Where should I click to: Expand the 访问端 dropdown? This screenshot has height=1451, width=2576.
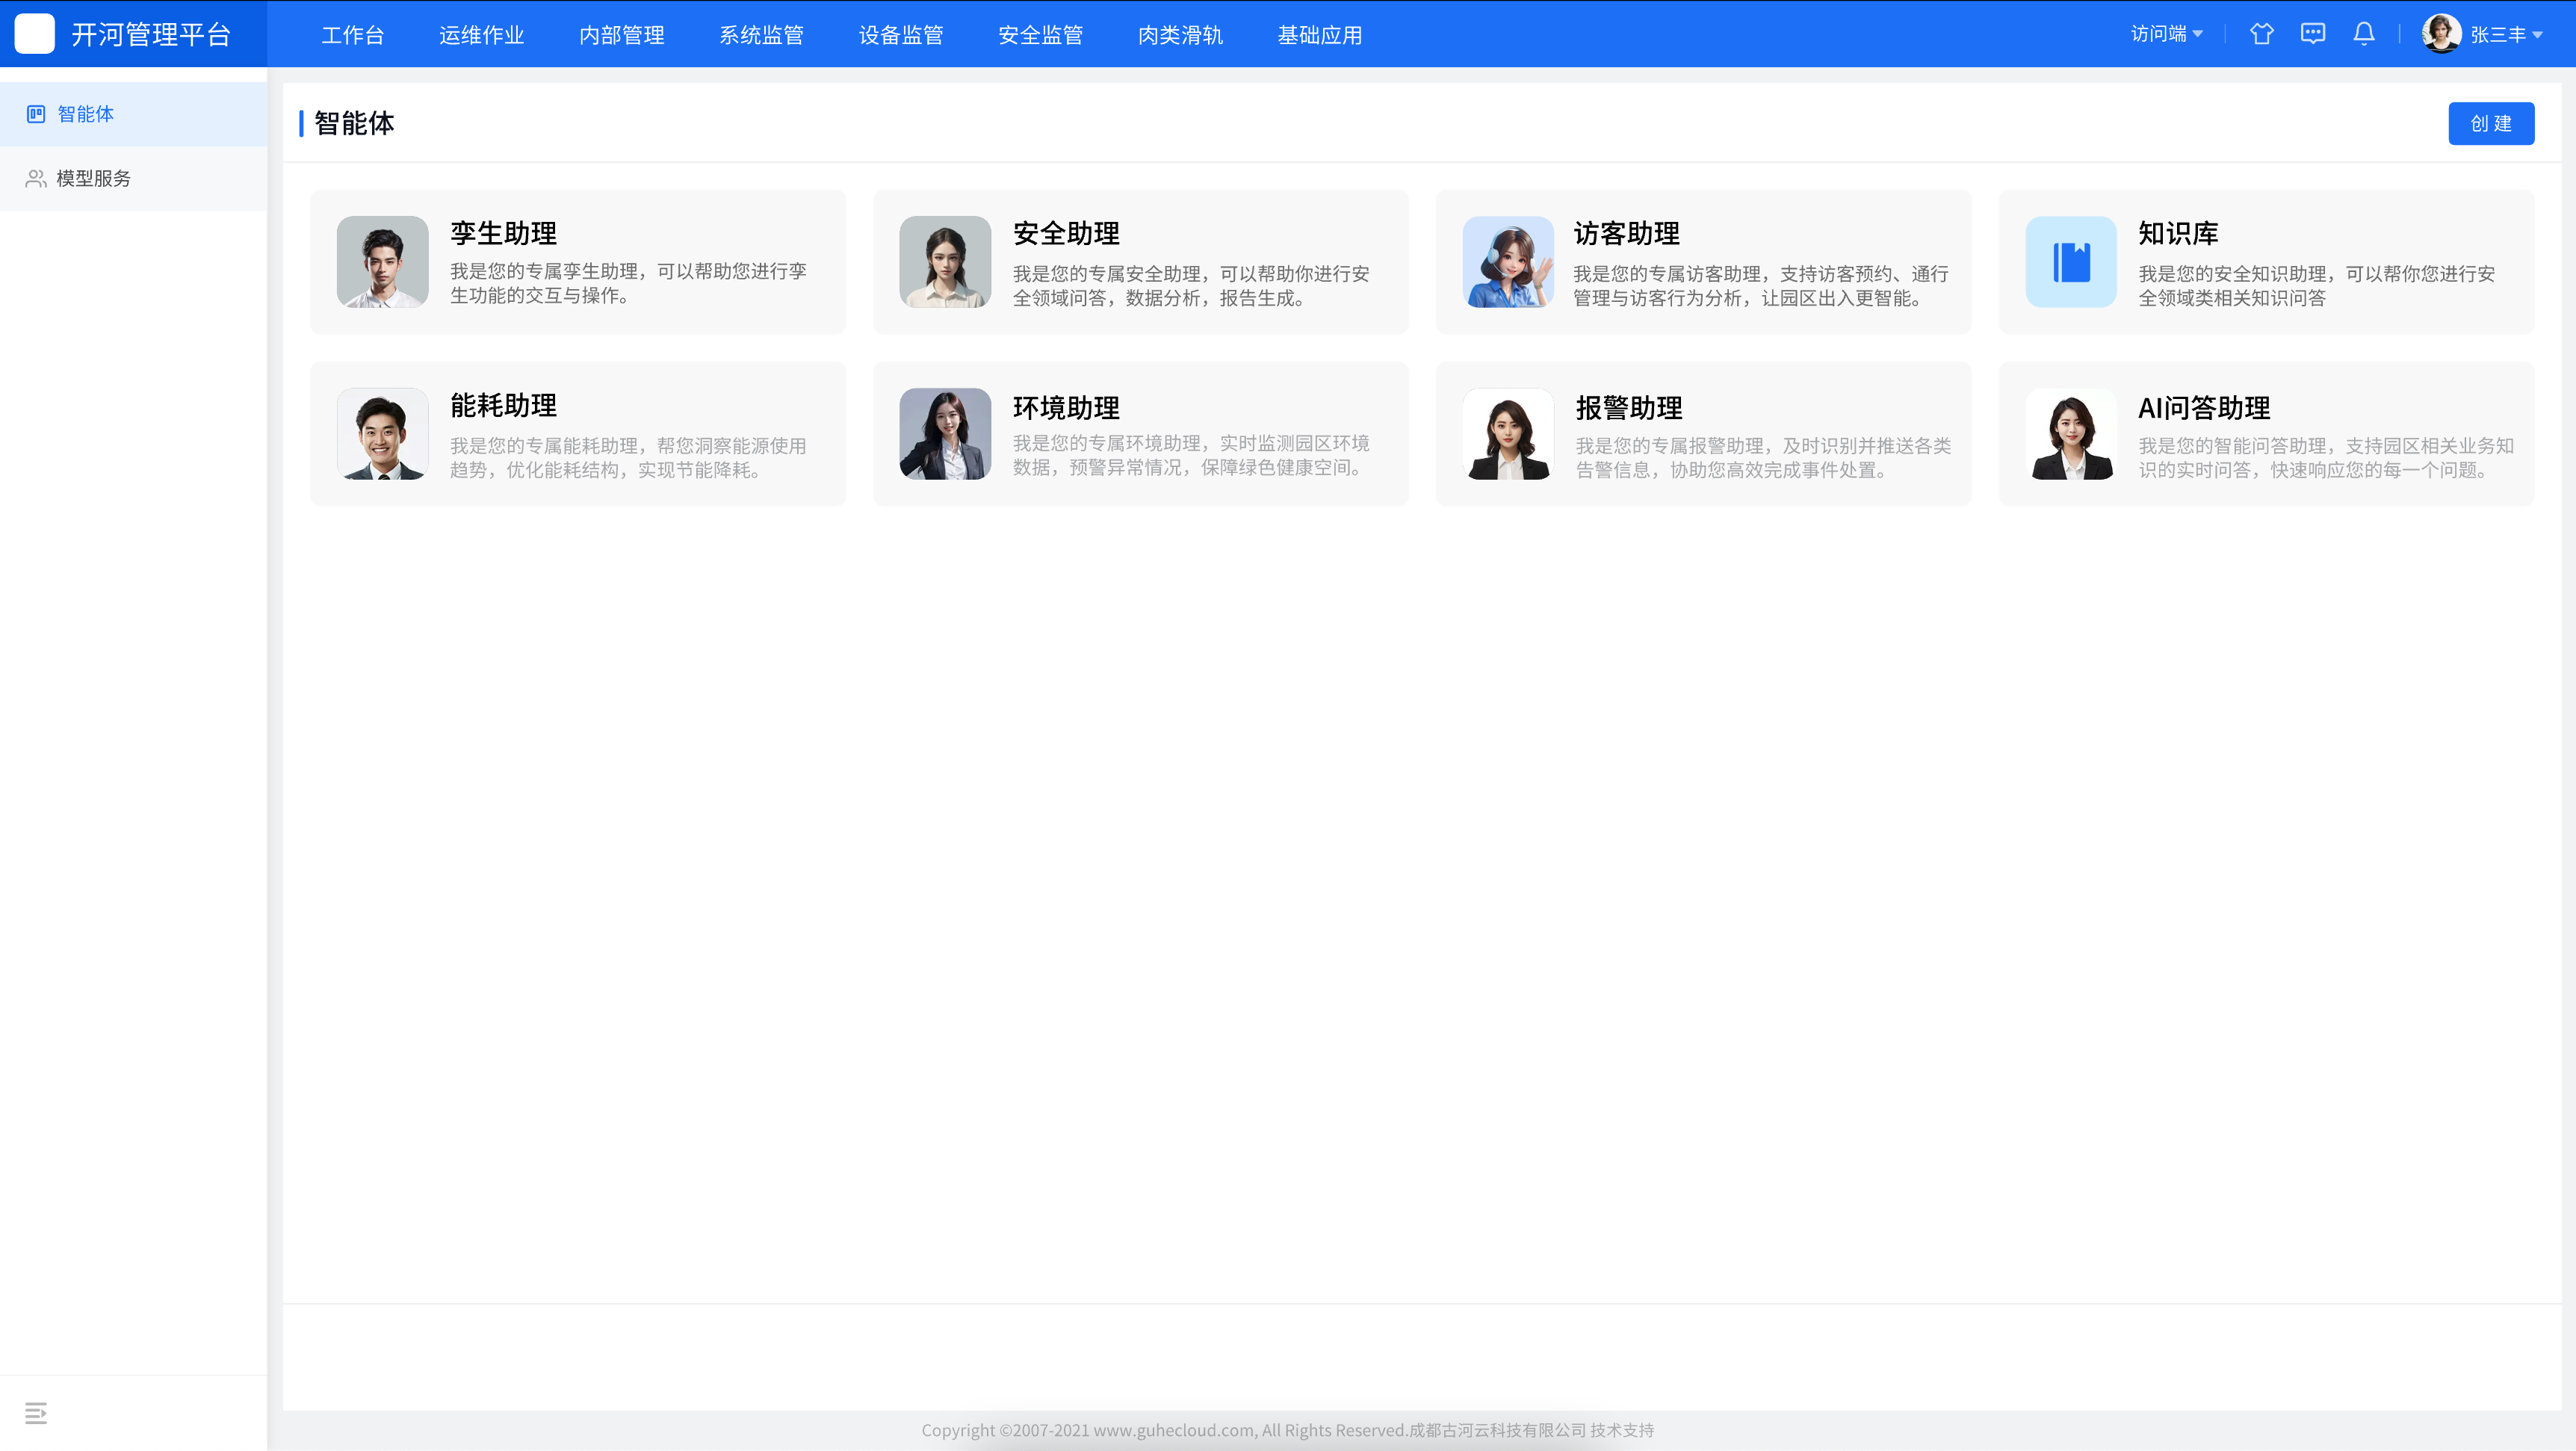(2166, 34)
